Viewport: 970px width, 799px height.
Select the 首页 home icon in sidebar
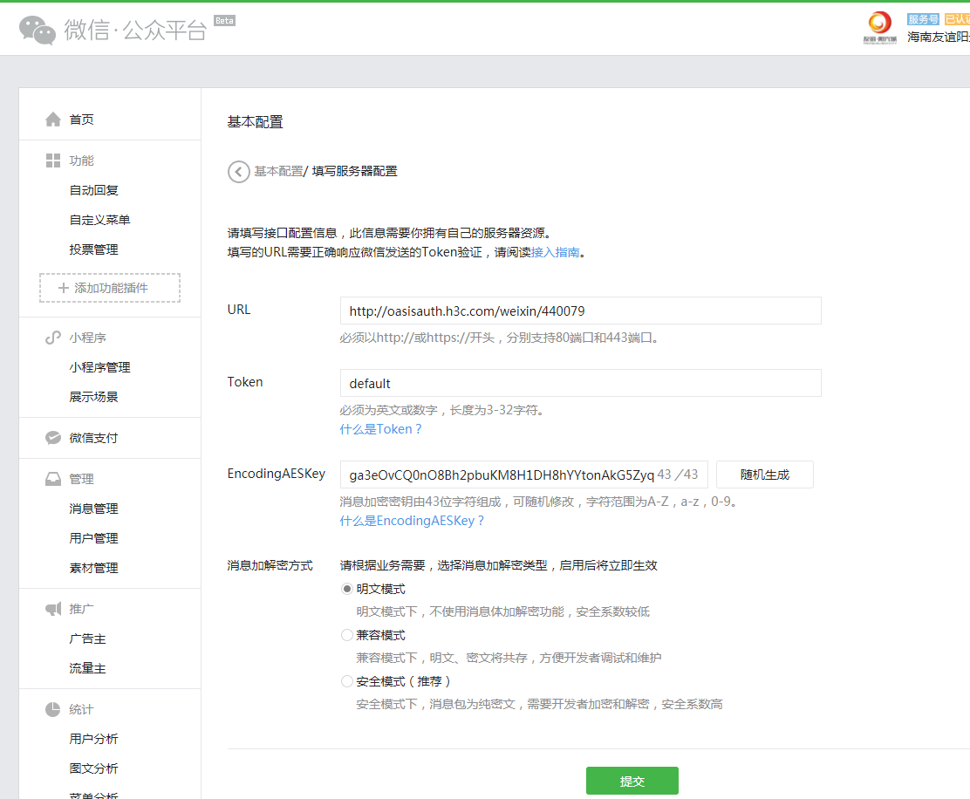tap(51, 119)
